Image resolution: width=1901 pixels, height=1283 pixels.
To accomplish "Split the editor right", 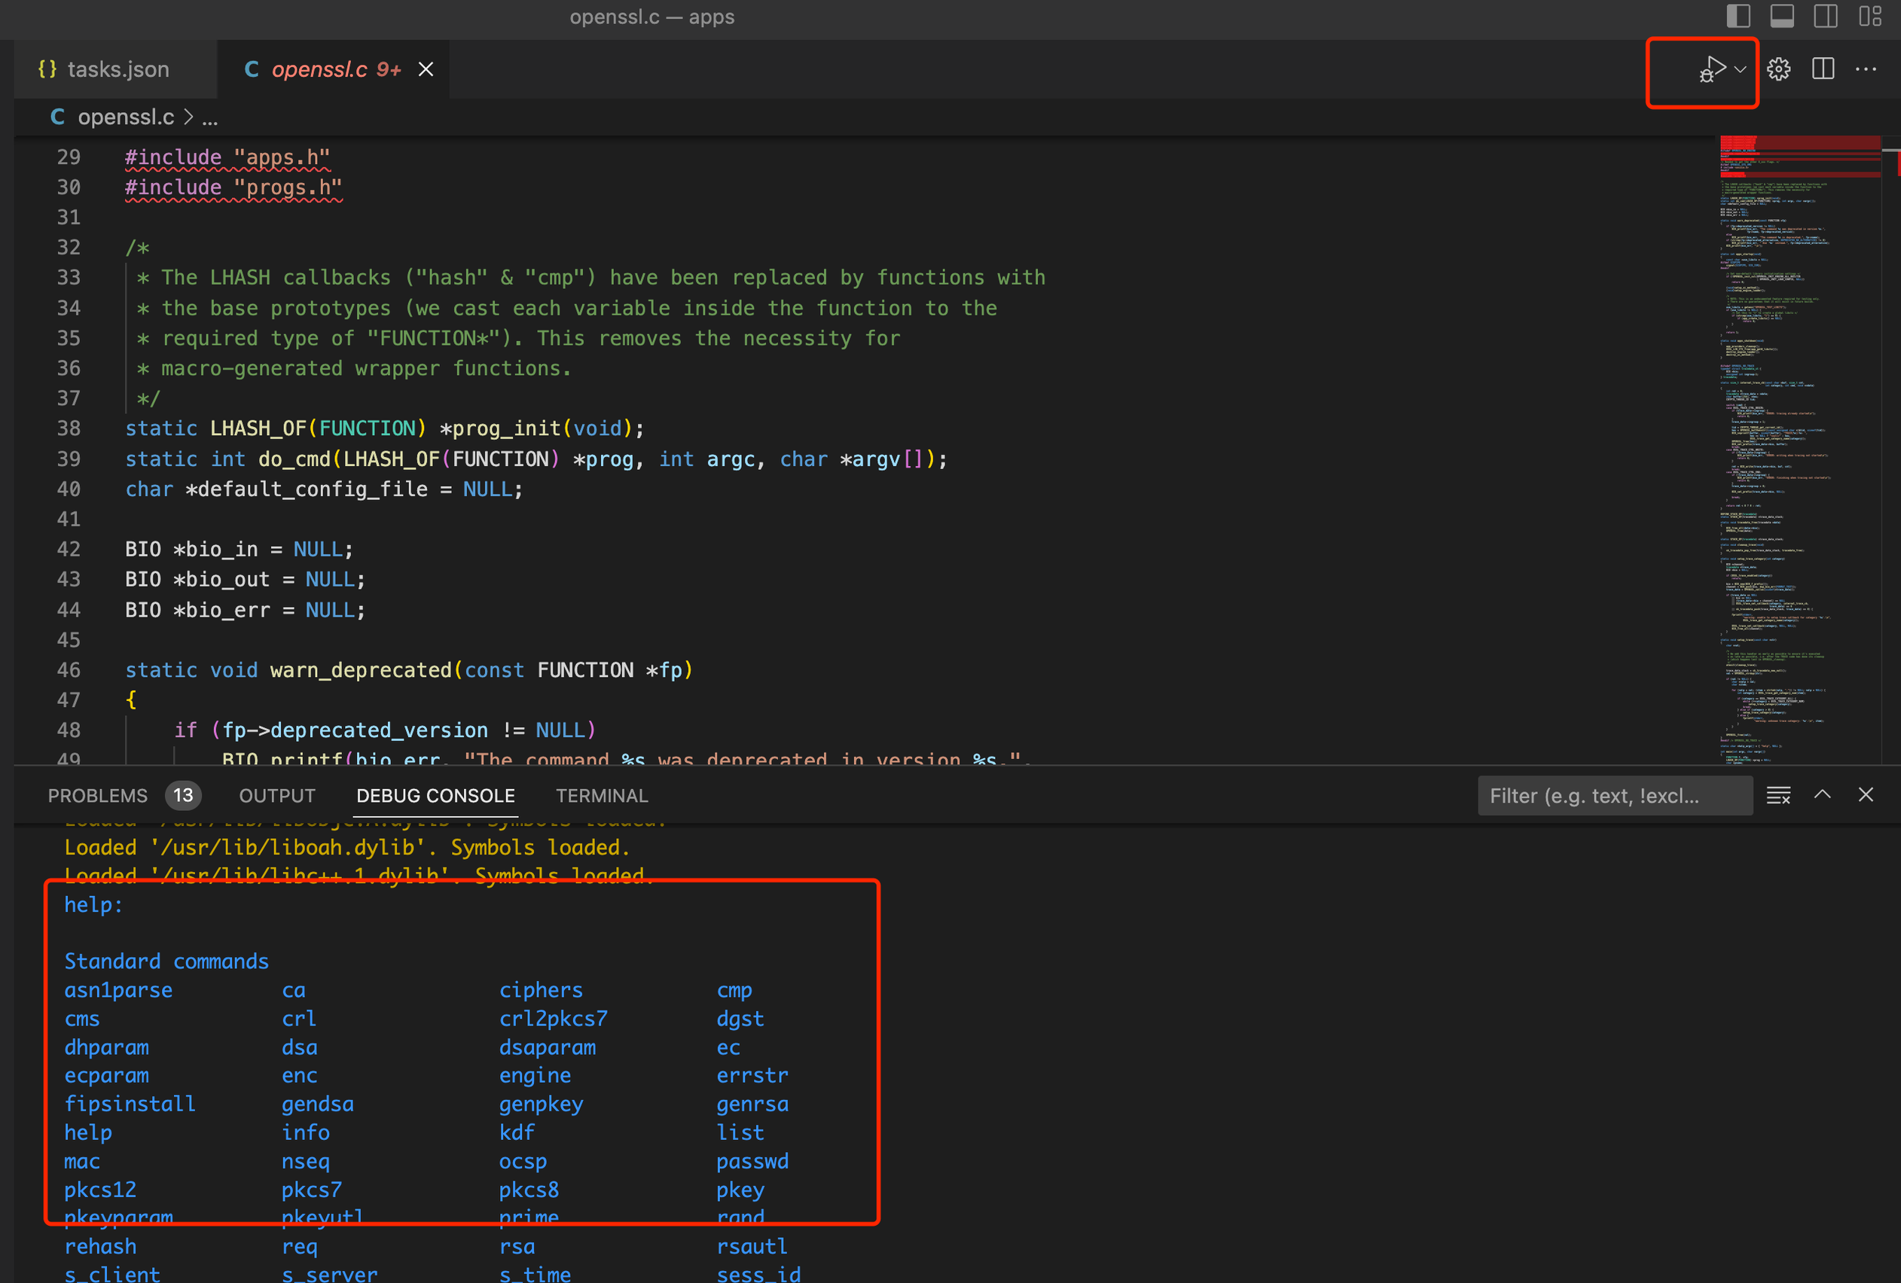I will [x=1823, y=69].
